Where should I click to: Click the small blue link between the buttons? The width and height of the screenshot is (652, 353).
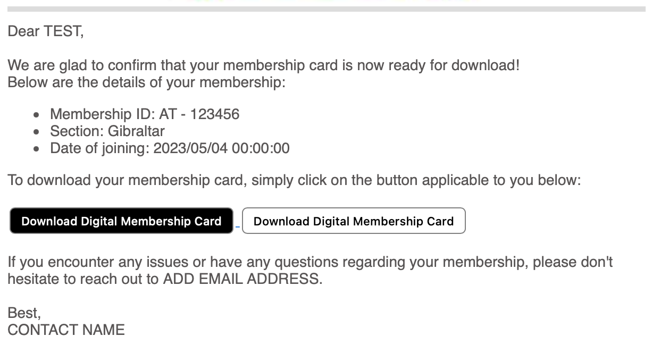coord(238,226)
